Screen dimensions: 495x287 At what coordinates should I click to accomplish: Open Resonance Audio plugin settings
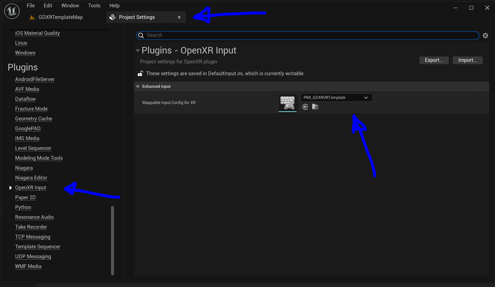click(34, 217)
